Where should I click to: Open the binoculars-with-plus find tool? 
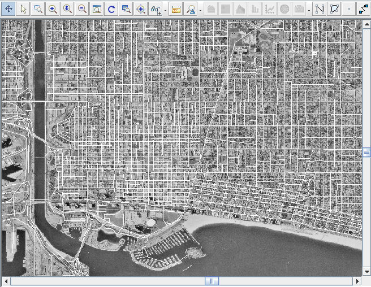156,9
